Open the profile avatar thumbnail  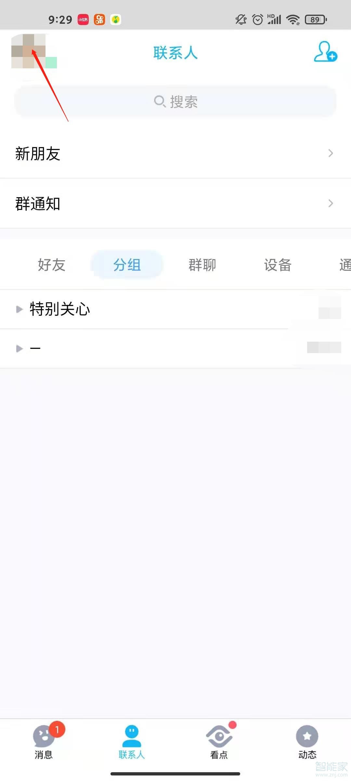(34, 51)
